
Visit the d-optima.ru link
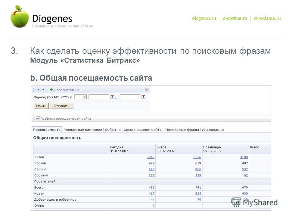point(235,18)
